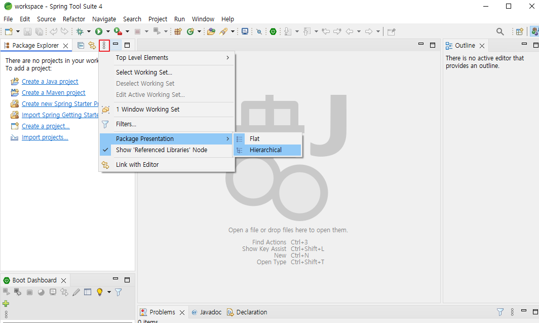The height and width of the screenshot is (323, 539).
Task: Click the Back navigation arrow
Action: coord(350,31)
